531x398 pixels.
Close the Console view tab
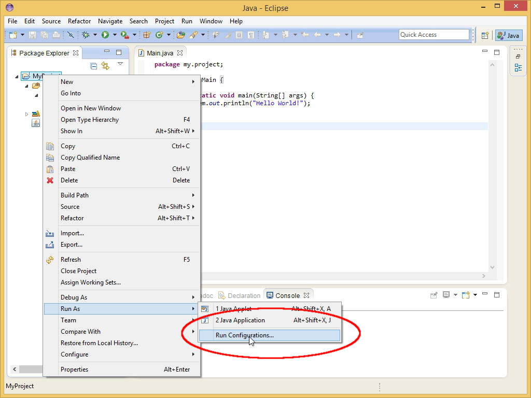pyautogui.click(x=306, y=295)
